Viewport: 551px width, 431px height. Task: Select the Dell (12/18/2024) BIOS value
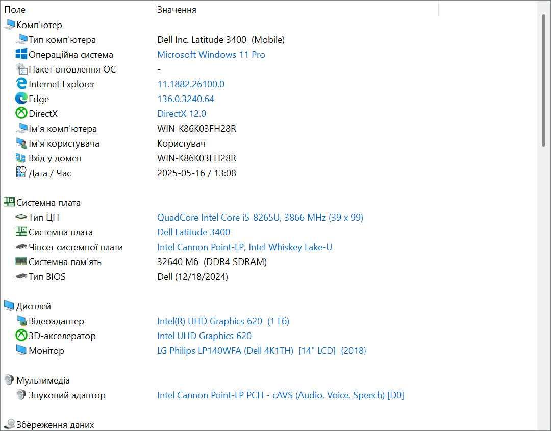click(192, 277)
